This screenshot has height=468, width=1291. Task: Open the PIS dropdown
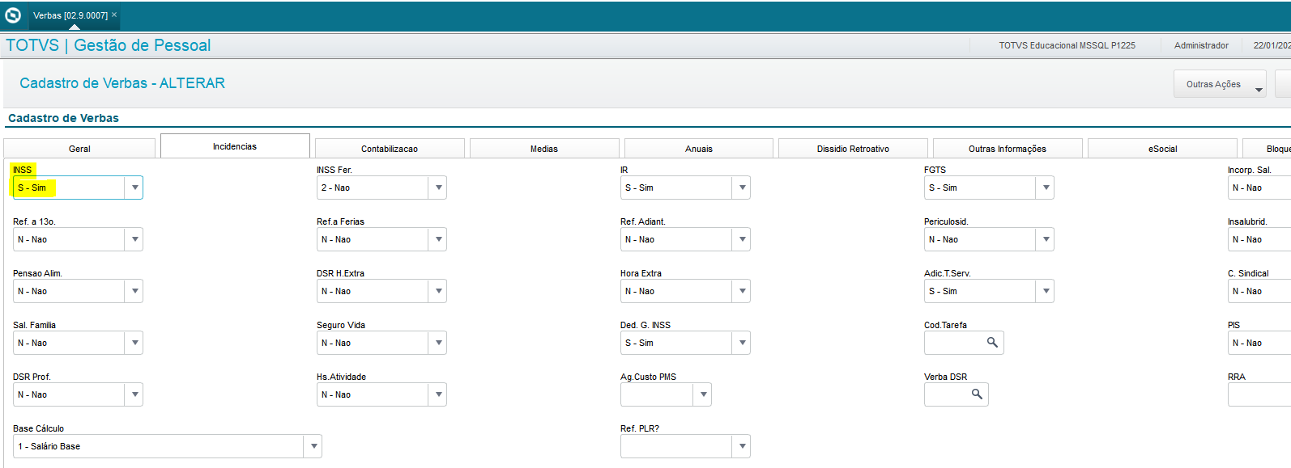click(x=1259, y=343)
